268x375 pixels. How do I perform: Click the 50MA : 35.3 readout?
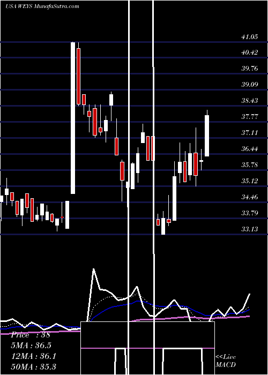(x=33, y=366)
